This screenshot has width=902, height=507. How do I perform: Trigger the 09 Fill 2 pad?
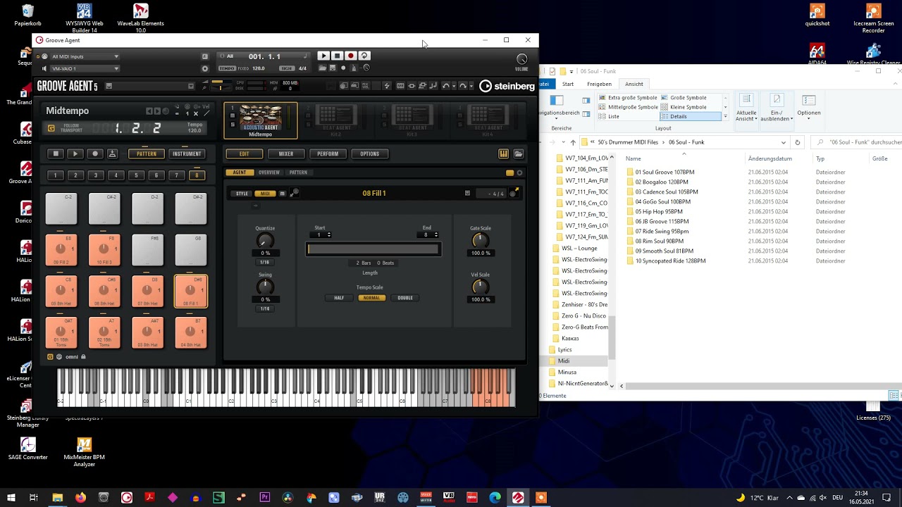coord(61,251)
